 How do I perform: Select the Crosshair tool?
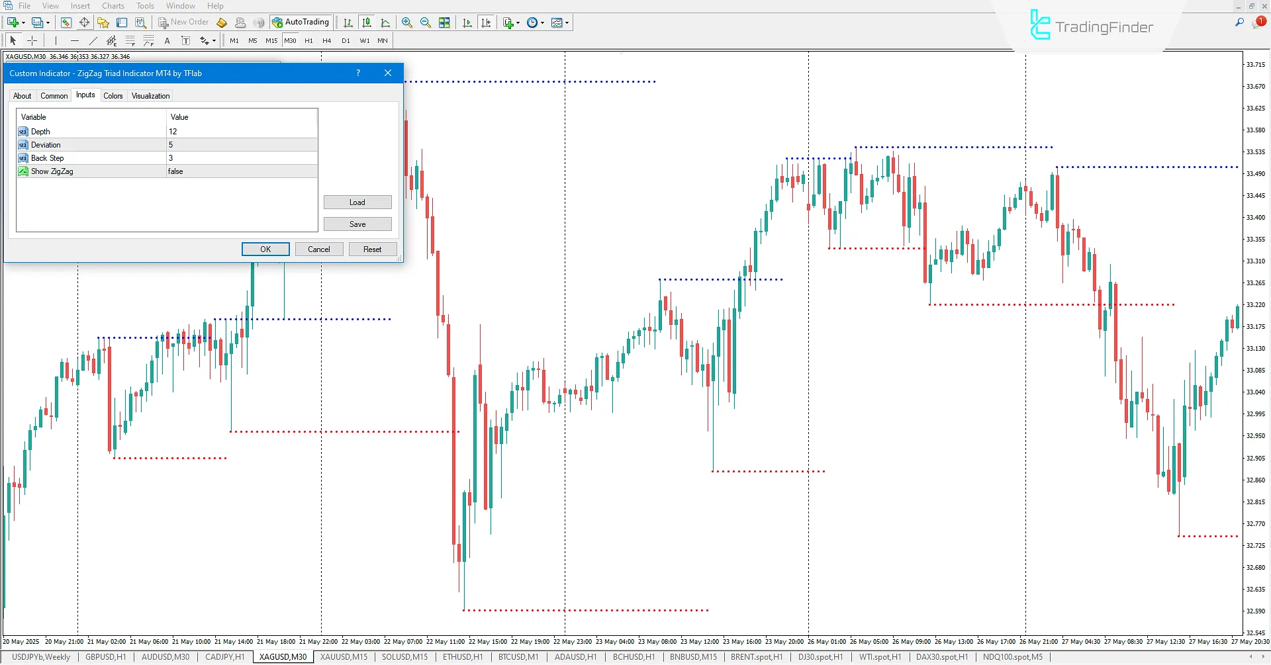pyautogui.click(x=32, y=40)
